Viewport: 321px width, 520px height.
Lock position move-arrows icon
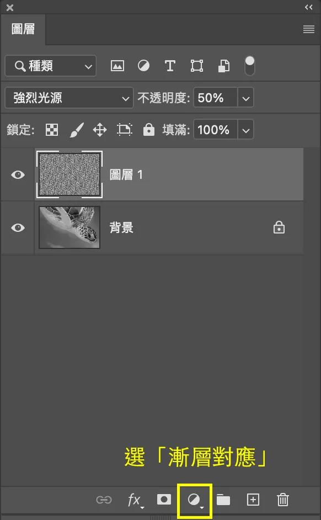tap(100, 130)
